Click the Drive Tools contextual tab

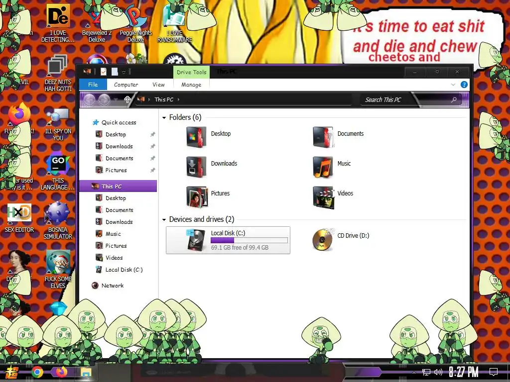click(x=191, y=72)
